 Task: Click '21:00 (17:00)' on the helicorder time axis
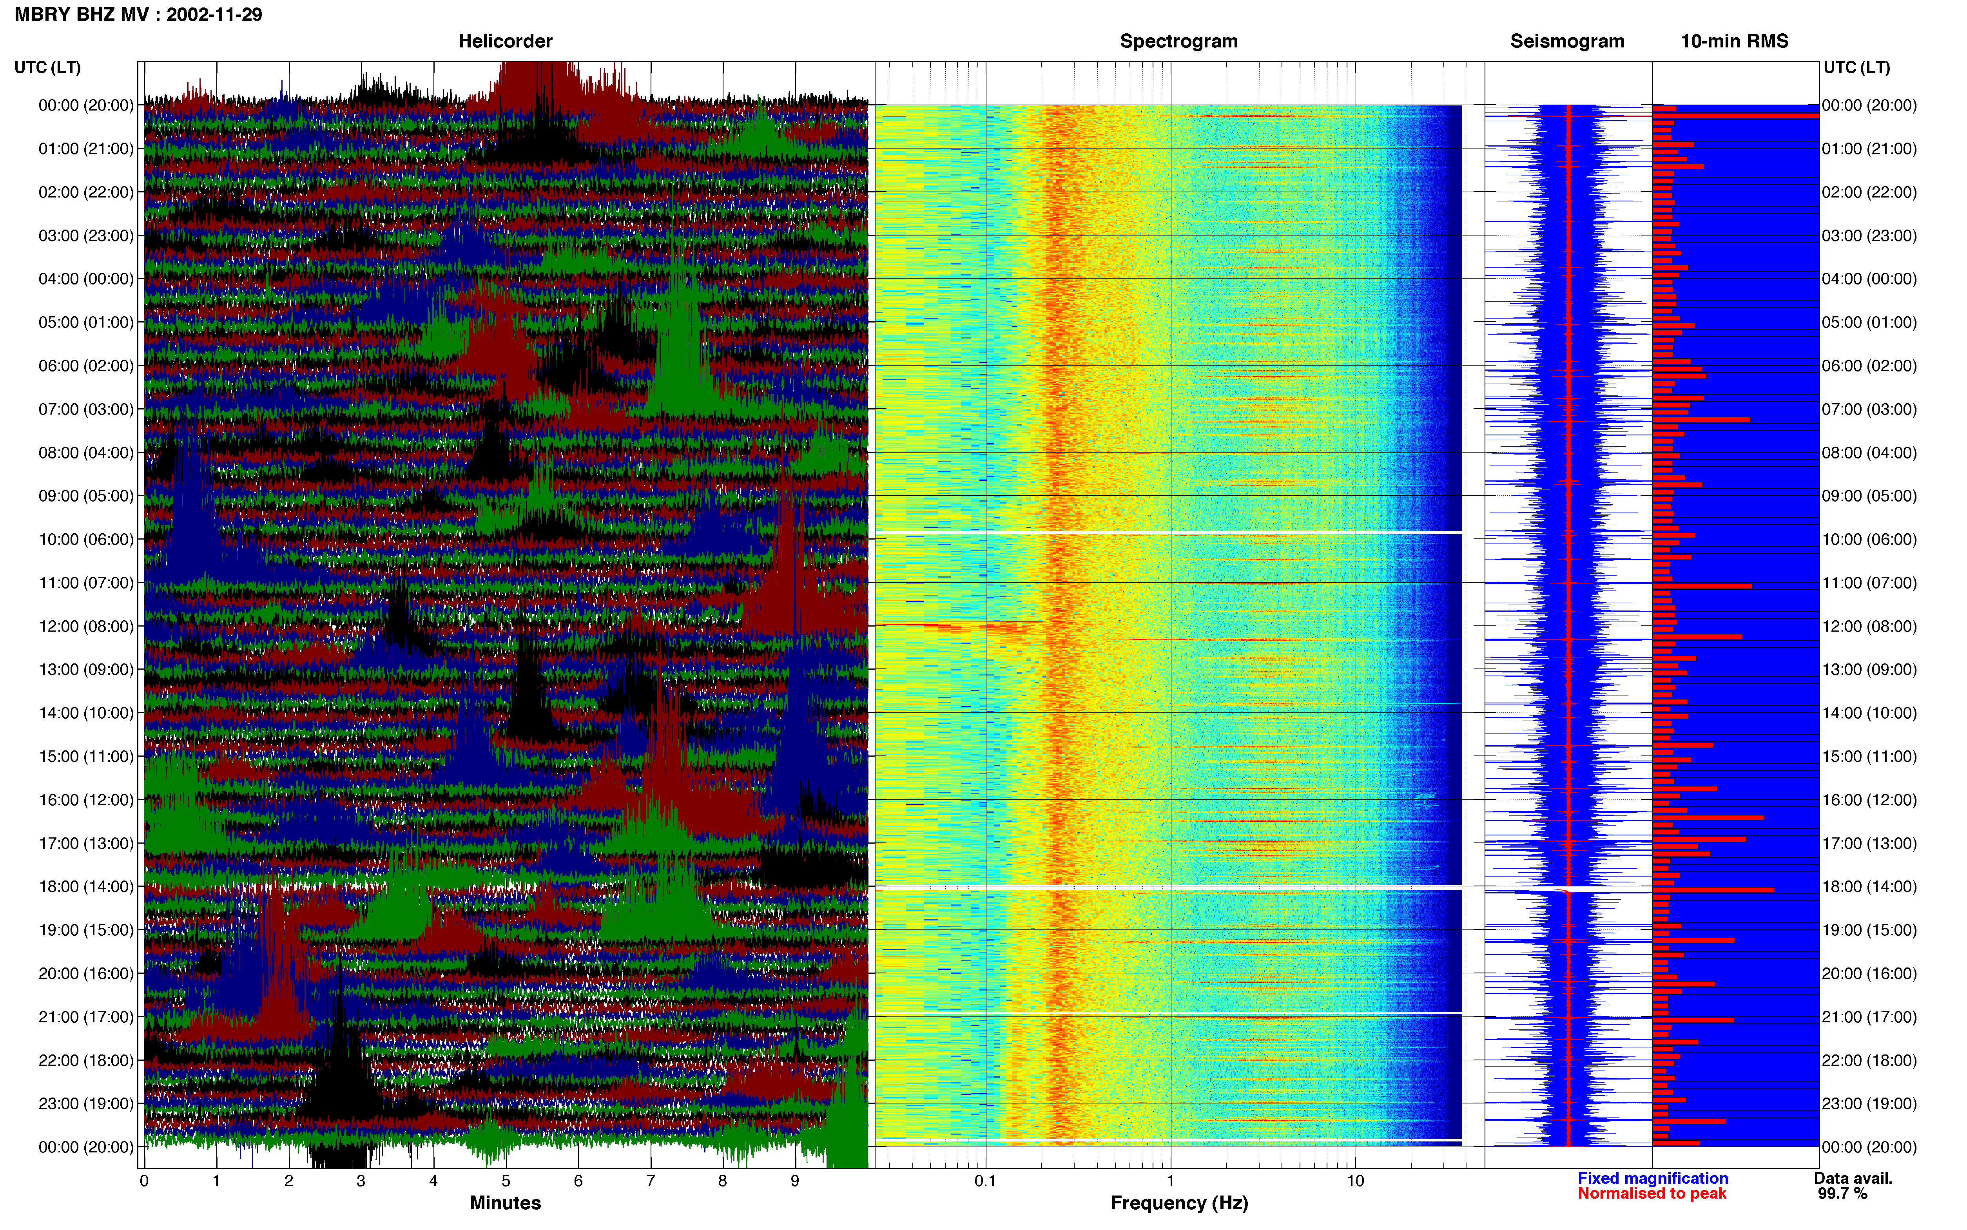pyautogui.click(x=86, y=1017)
